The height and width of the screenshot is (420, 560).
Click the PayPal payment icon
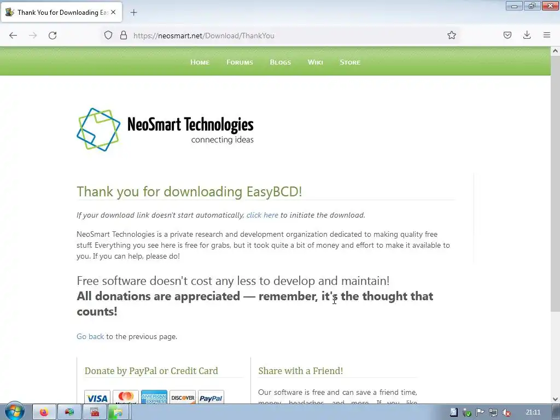[x=211, y=397]
